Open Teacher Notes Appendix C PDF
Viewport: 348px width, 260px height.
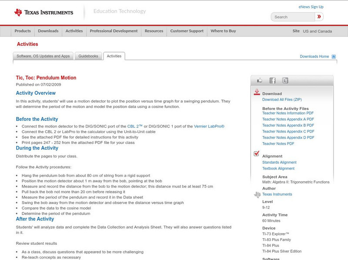pyautogui.click(x=288, y=132)
